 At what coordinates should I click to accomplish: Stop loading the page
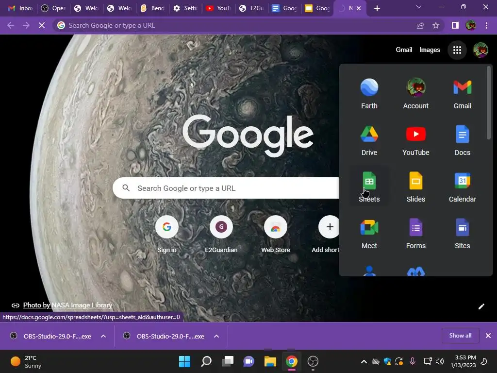click(x=42, y=25)
